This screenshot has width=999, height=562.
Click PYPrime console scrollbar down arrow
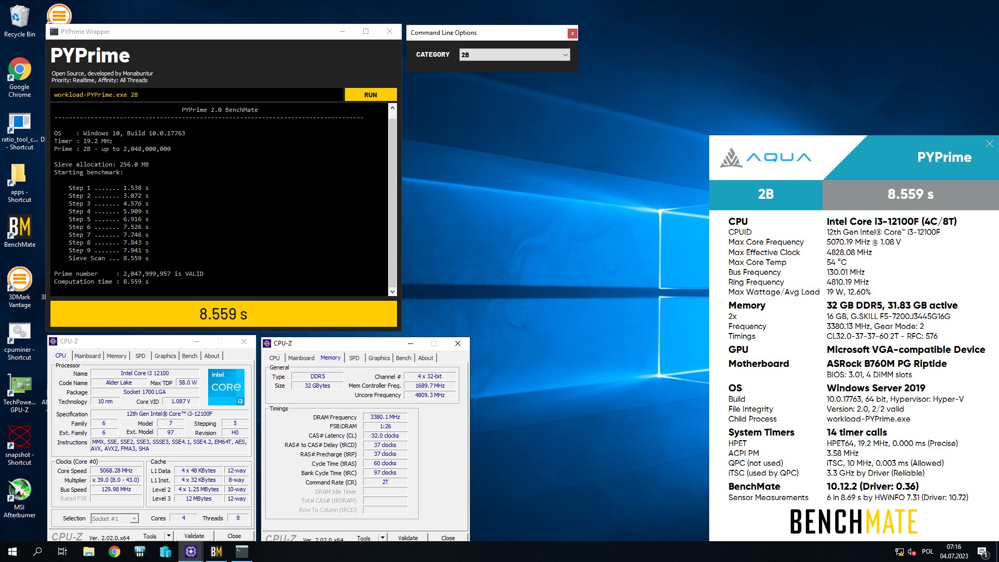pyautogui.click(x=392, y=292)
